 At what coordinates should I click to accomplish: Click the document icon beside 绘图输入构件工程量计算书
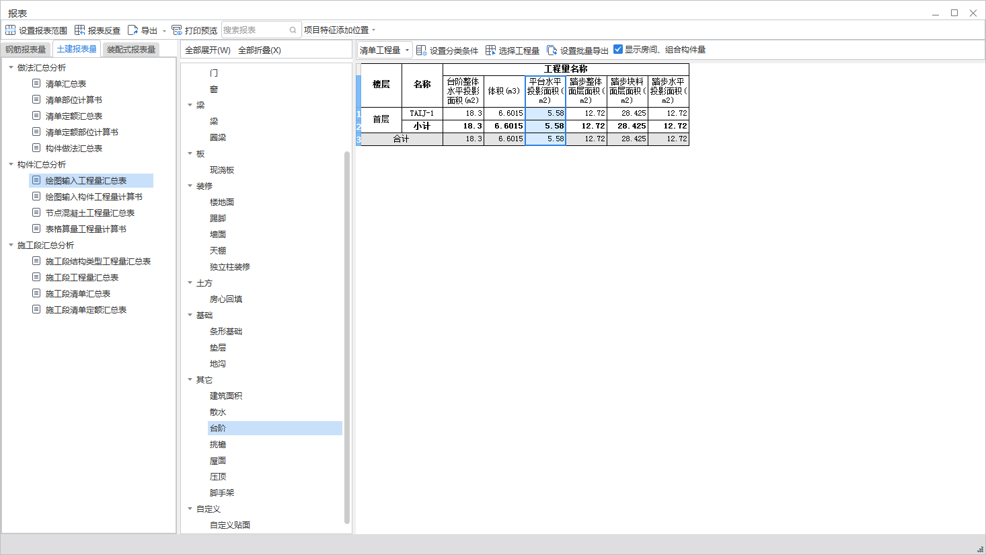pos(37,196)
